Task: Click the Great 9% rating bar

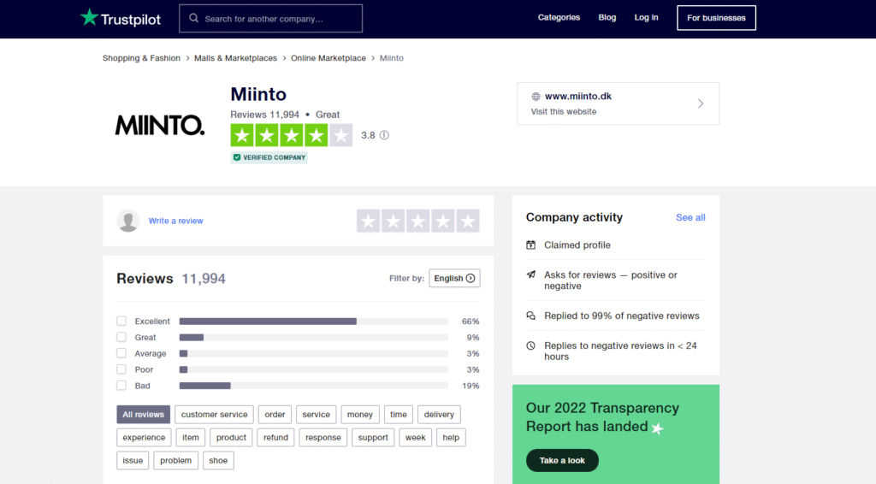Action: 313,337
